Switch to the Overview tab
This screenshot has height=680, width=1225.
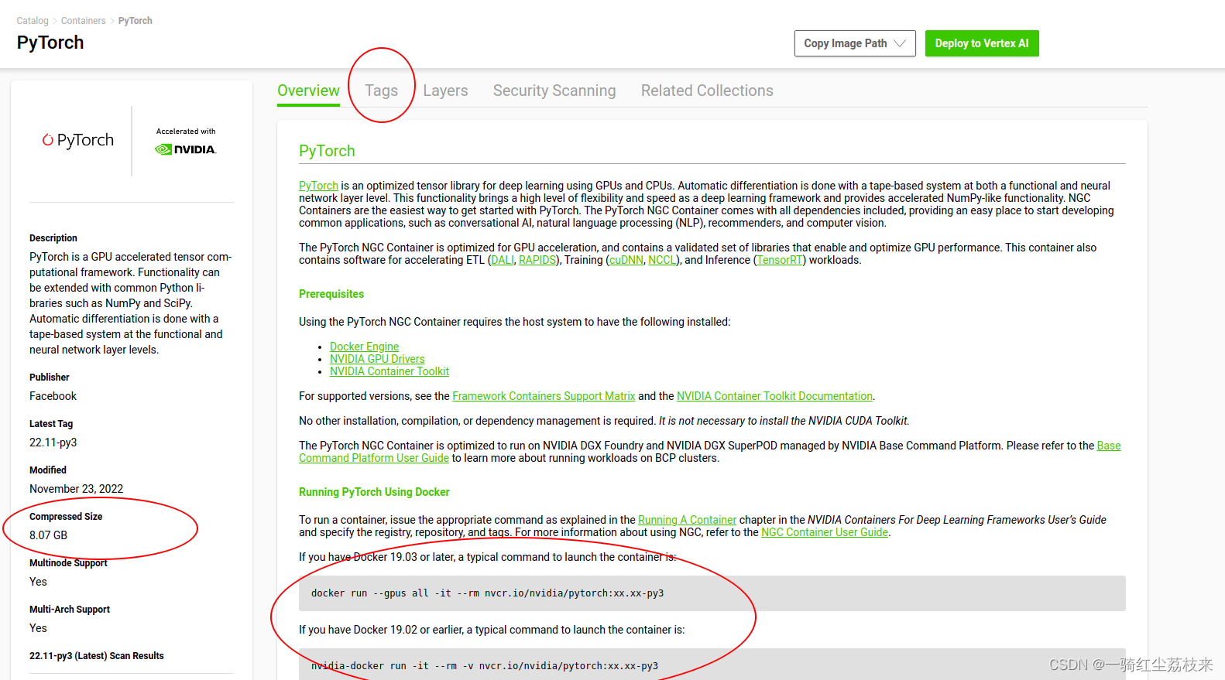pyautogui.click(x=308, y=91)
